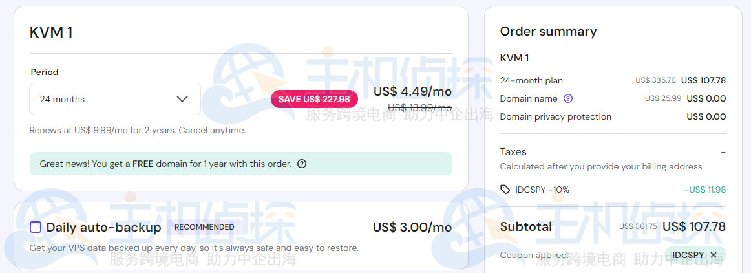
Task: Click the -US$ 11.98 discount amount
Action: coord(705,190)
